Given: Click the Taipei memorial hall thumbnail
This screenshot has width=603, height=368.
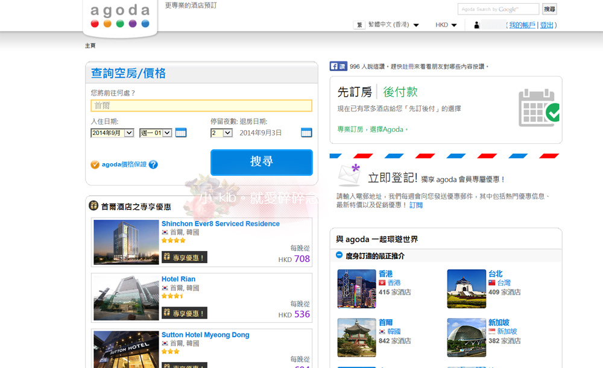Looking at the screenshot, I should 467,289.
